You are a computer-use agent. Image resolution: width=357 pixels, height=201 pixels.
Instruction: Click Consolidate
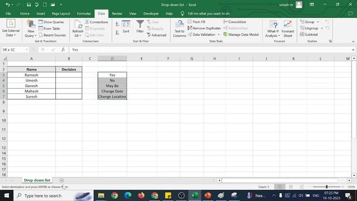pyautogui.click(x=235, y=22)
